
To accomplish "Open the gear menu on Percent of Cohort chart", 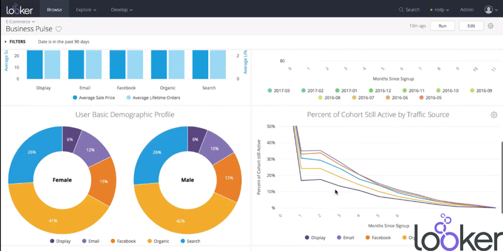I will [x=493, y=115].
